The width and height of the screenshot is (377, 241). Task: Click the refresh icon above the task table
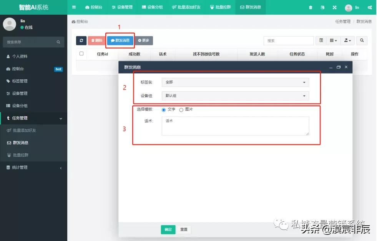pyautogui.click(x=81, y=40)
